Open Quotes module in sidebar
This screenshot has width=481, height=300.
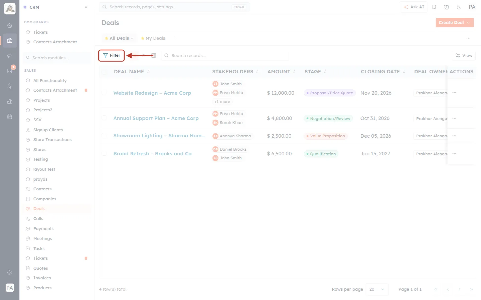[x=40, y=268]
